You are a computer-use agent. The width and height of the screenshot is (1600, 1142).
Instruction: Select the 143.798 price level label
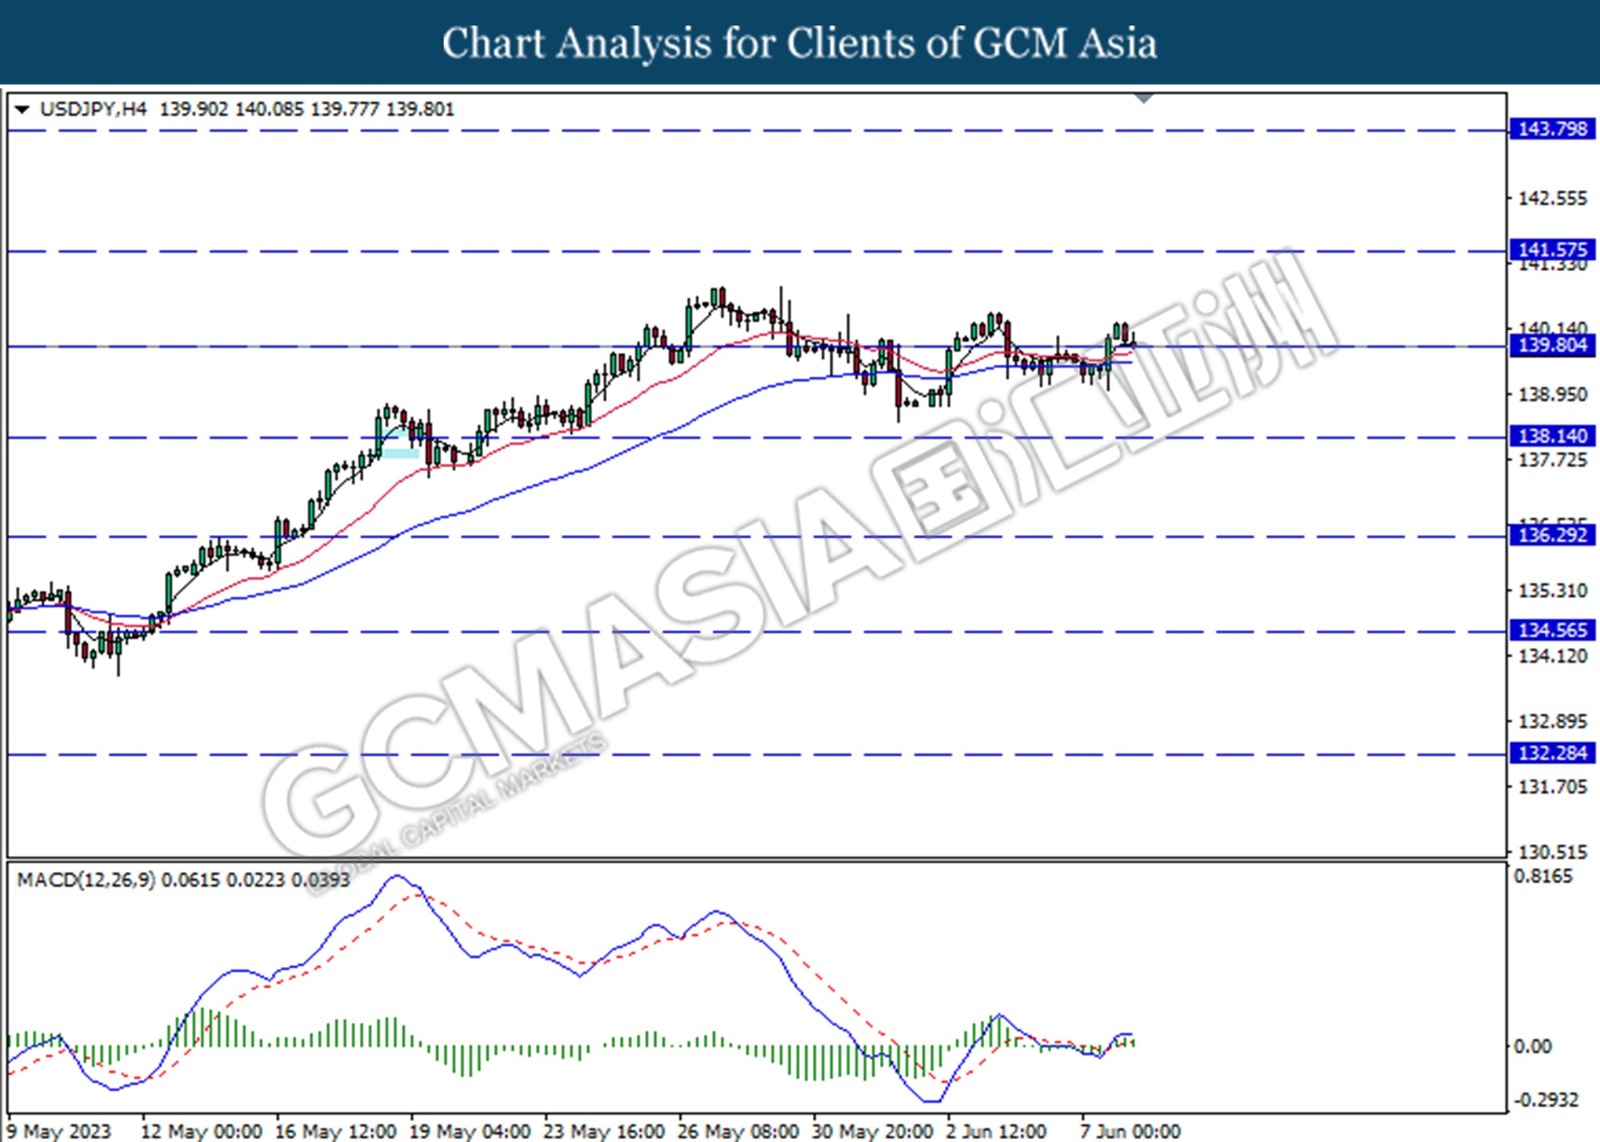[x=1552, y=129]
